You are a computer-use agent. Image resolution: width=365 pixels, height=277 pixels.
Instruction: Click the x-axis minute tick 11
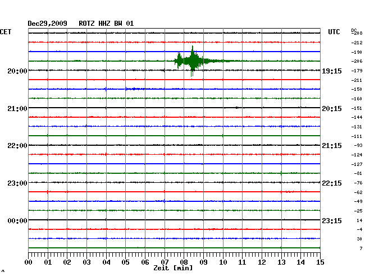pyautogui.click(x=243, y=262)
